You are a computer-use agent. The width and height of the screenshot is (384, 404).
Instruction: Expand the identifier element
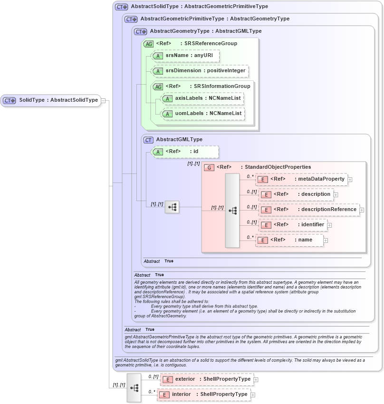click(x=329, y=225)
